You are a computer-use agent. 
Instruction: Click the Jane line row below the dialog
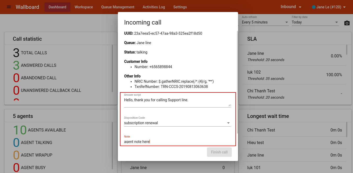click(177, 168)
